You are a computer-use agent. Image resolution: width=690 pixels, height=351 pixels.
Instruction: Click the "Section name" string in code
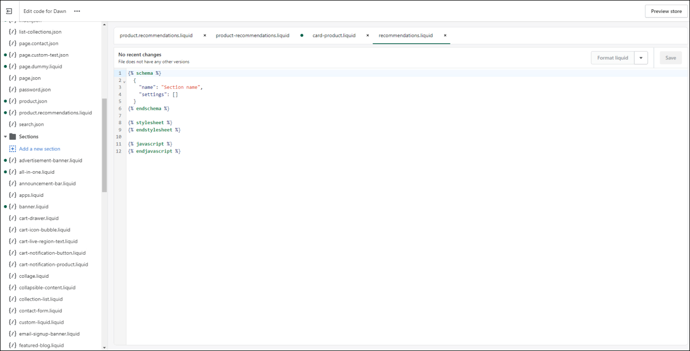coord(181,87)
